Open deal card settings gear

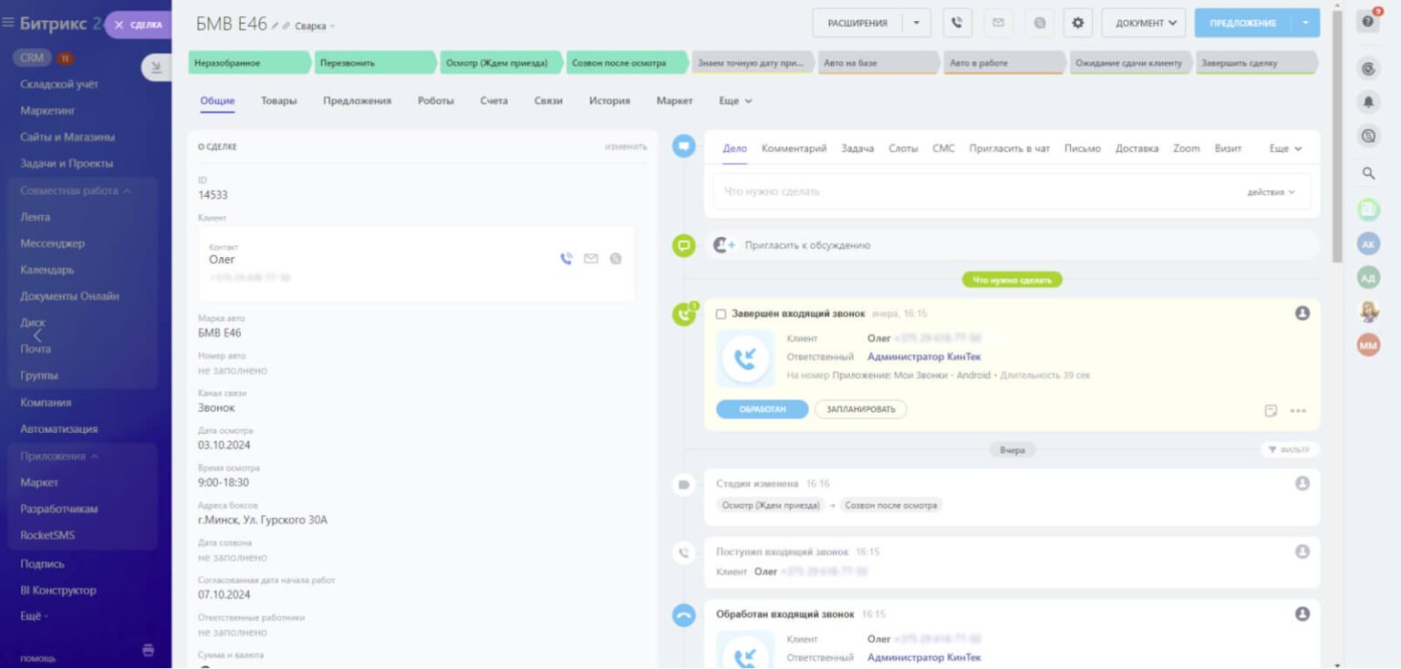[1078, 23]
